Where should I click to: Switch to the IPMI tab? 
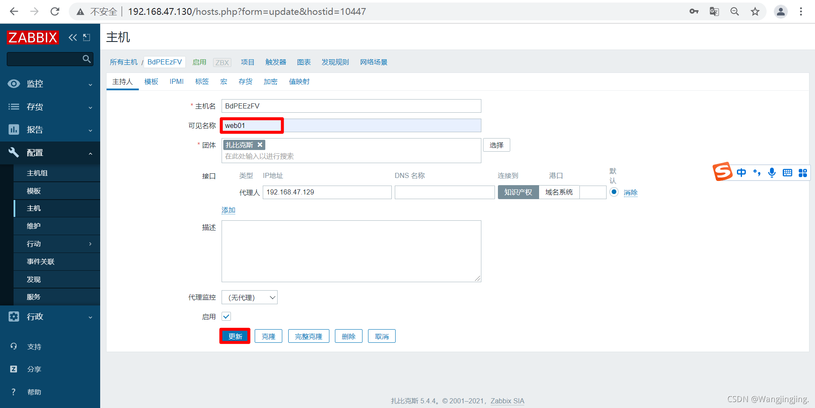coord(177,81)
